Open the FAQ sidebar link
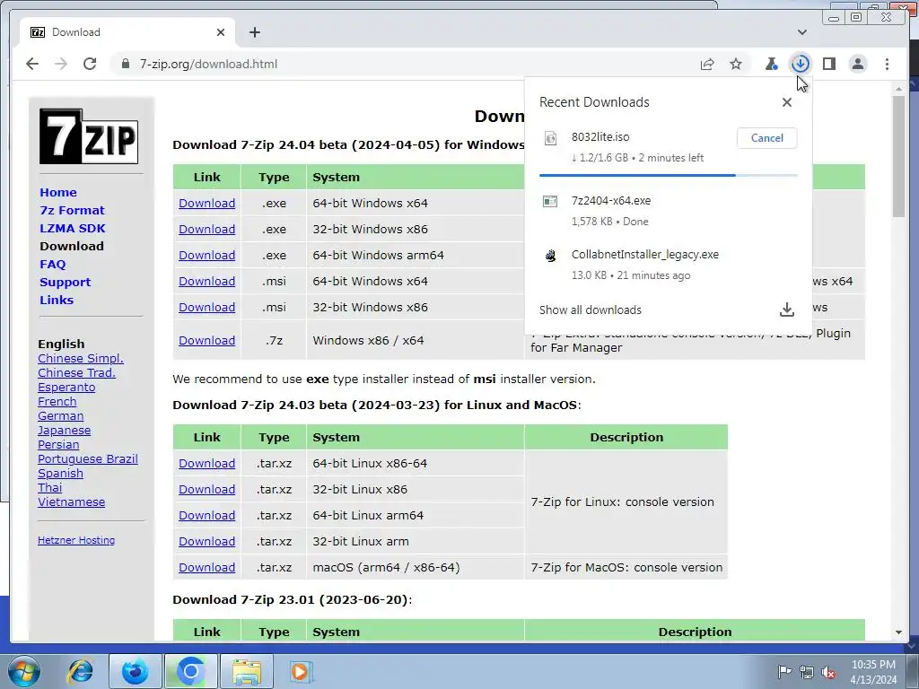The height and width of the screenshot is (689, 919). (53, 265)
